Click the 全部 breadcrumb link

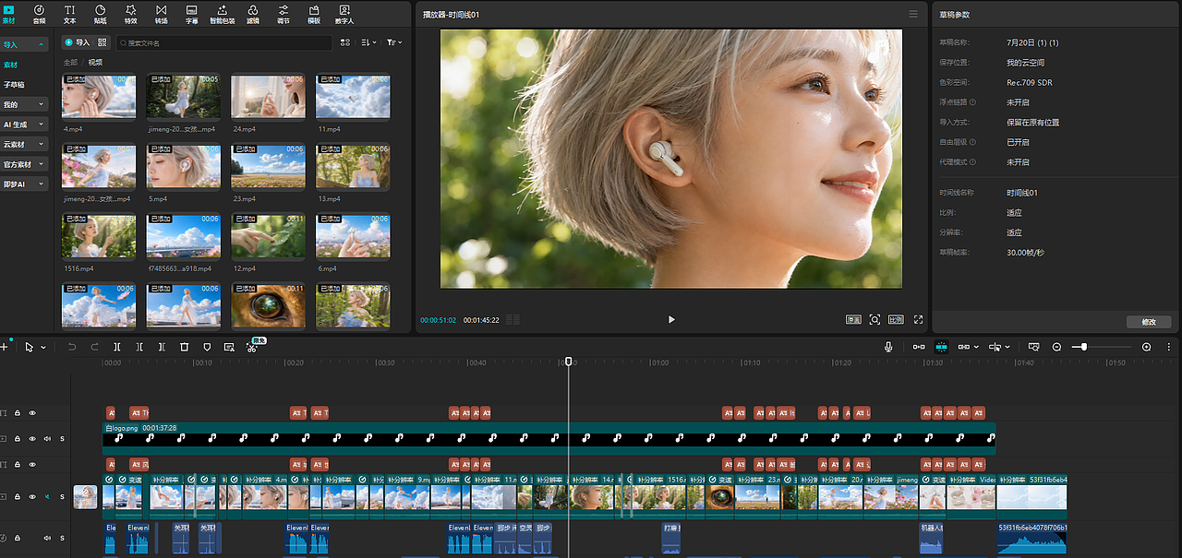tap(70, 62)
